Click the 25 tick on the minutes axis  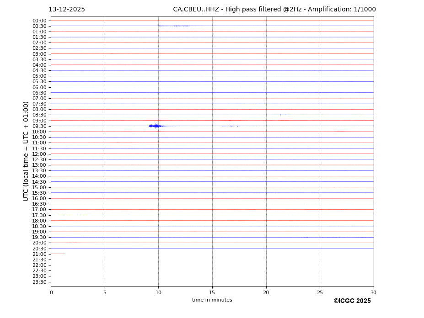(320, 292)
